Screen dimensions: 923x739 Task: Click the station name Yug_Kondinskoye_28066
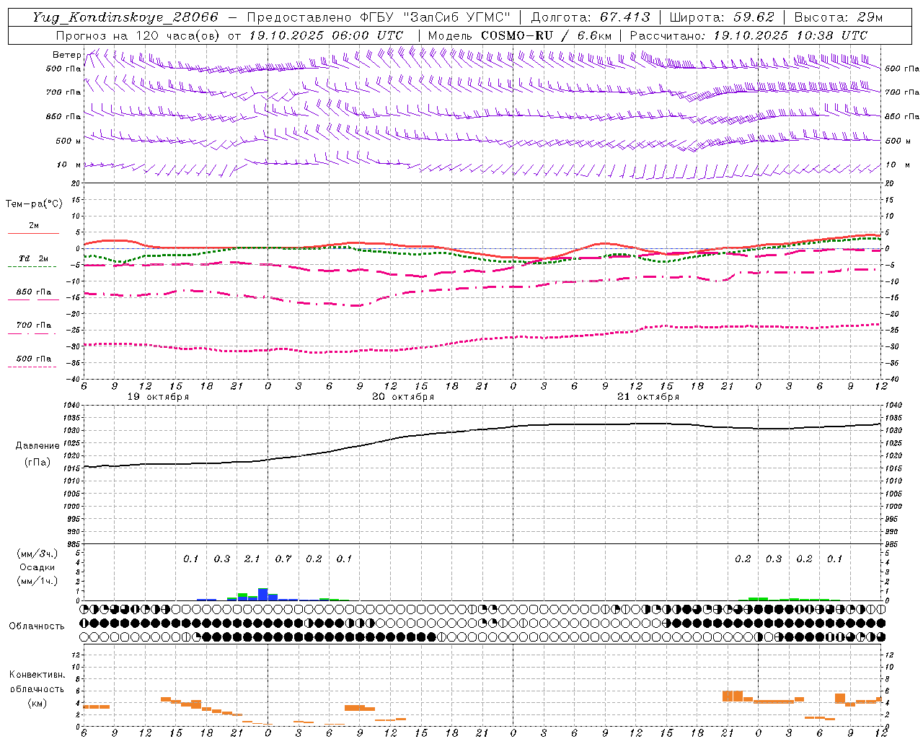click(x=125, y=17)
